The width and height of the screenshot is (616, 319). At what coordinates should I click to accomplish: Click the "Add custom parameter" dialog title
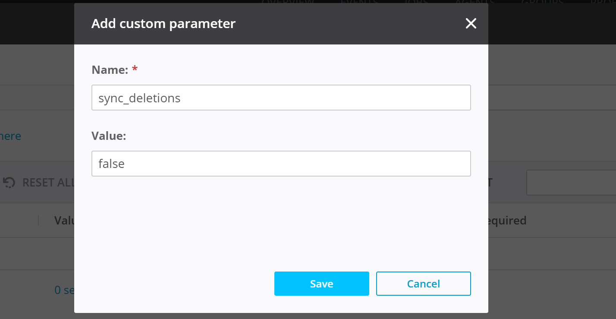[163, 23]
